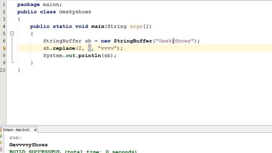
Task: Click the BUILD SUCCESSFUL message
Action: click(x=73, y=151)
